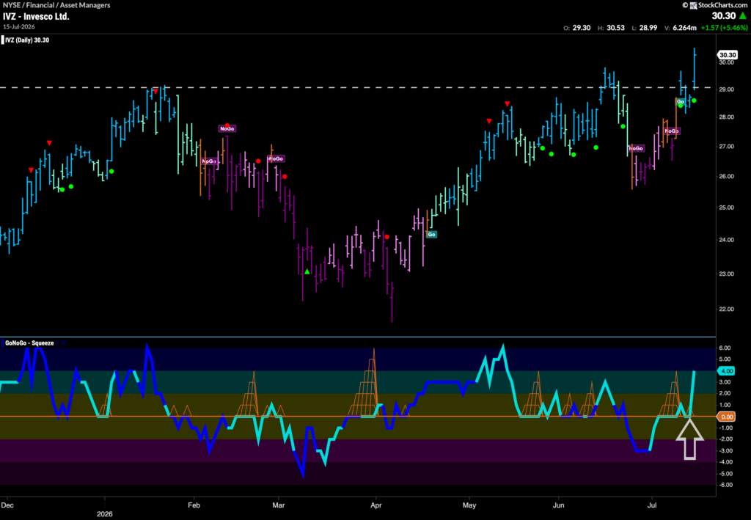
Task: Click the red down-triangle at the January high
Action: [155, 91]
